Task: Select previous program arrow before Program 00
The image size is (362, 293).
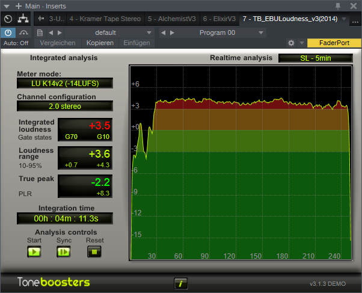Action: tap(163, 32)
